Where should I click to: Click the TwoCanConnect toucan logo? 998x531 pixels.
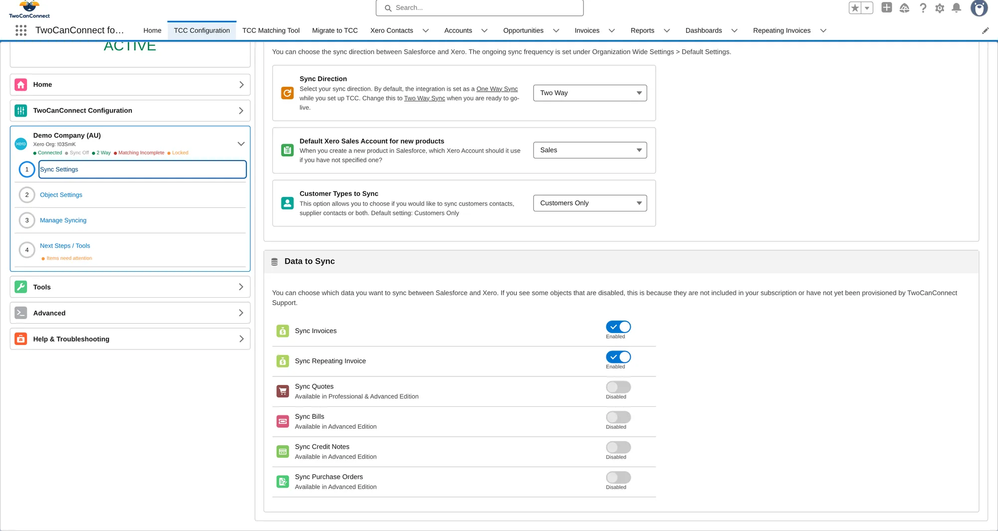29,9
